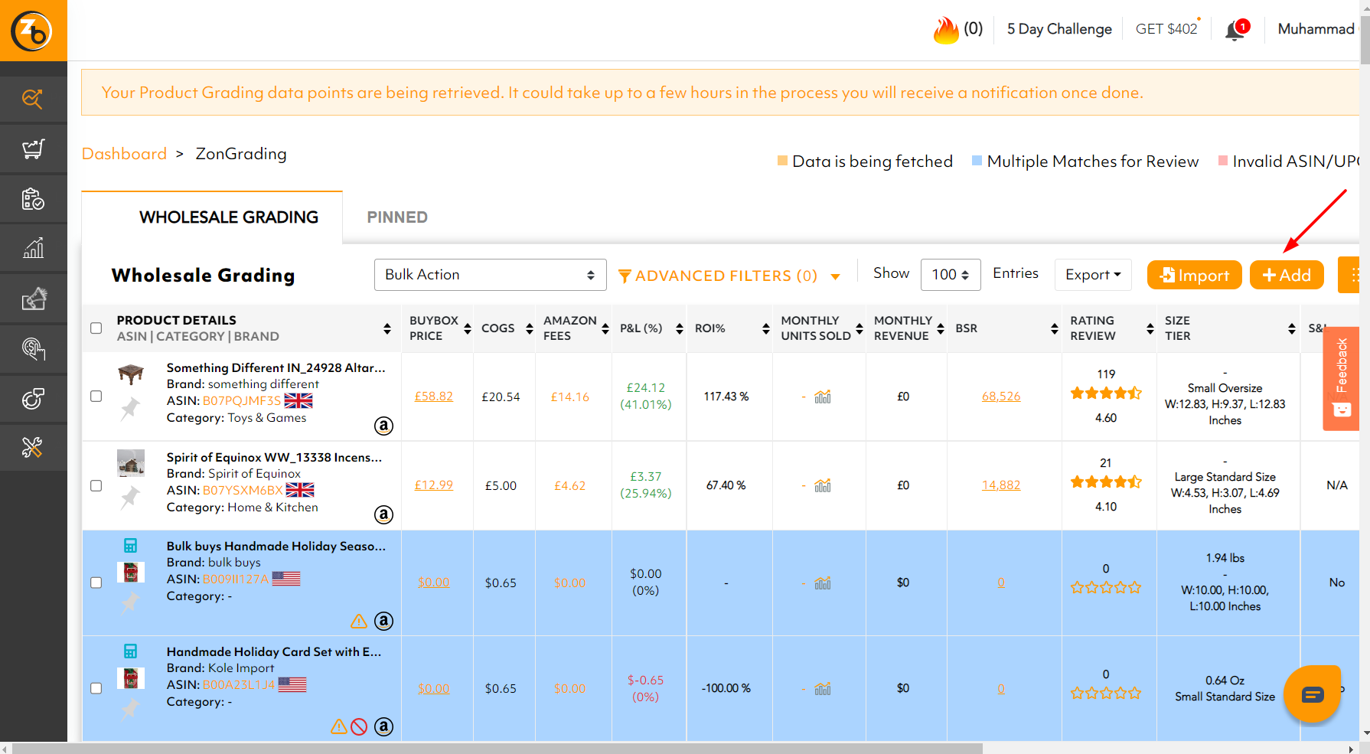
Task: Select the Bulk buys Handmade row checkbox
Action: pos(96,583)
